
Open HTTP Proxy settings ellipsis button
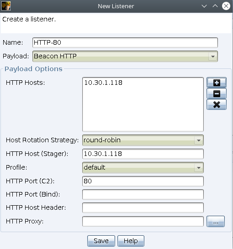[x=216, y=221]
